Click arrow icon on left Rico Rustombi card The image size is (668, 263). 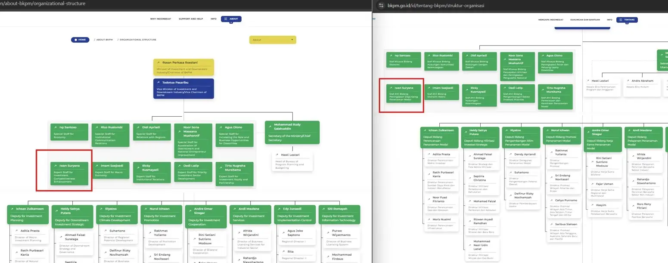[96, 127]
